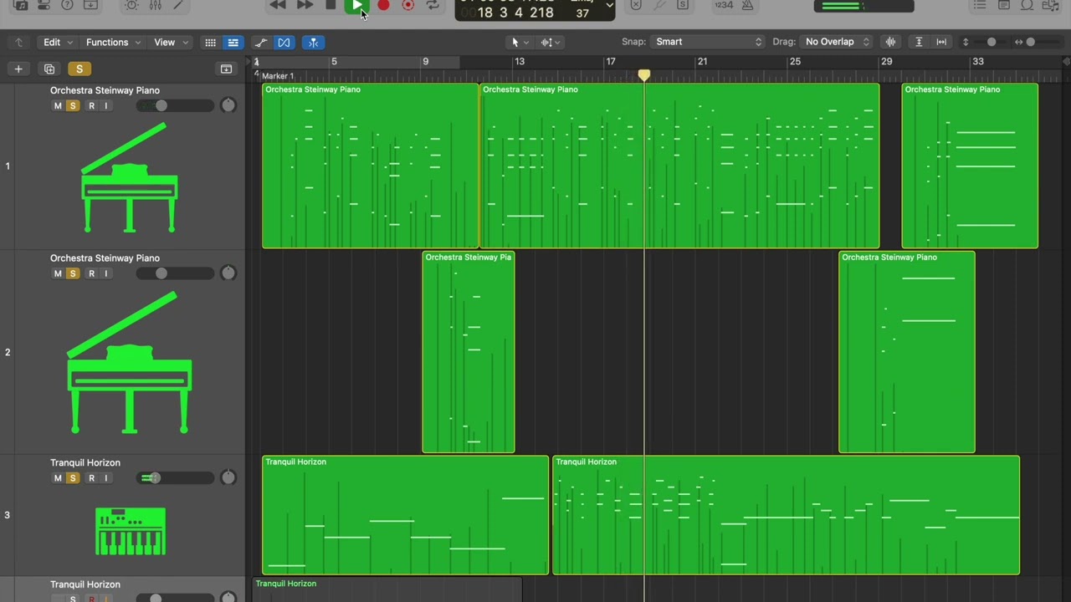Click the grand piano icon on track 2

click(129, 362)
